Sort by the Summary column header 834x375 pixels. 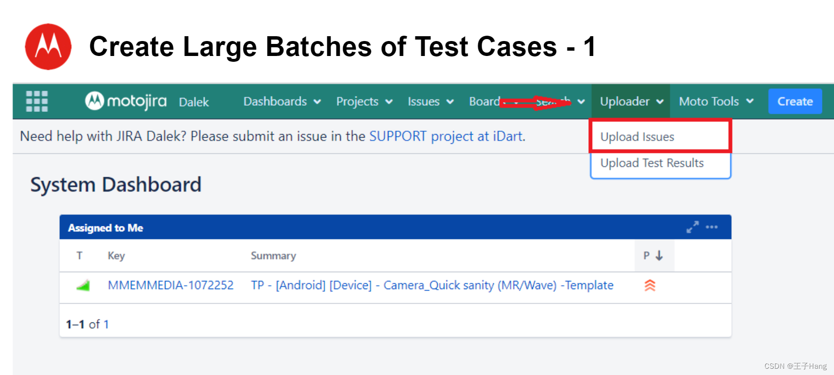coord(273,255)
